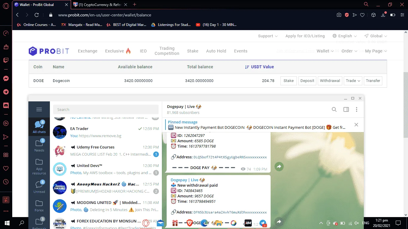Open Telegram in the Opera sidebar

pos(6,92)
